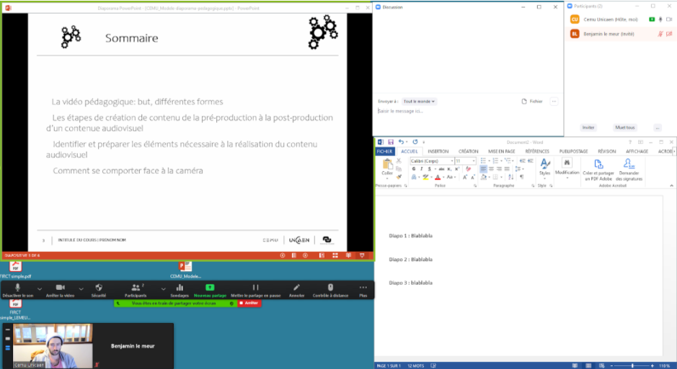
Task: Click the Muet tous button
Action: 624,127
